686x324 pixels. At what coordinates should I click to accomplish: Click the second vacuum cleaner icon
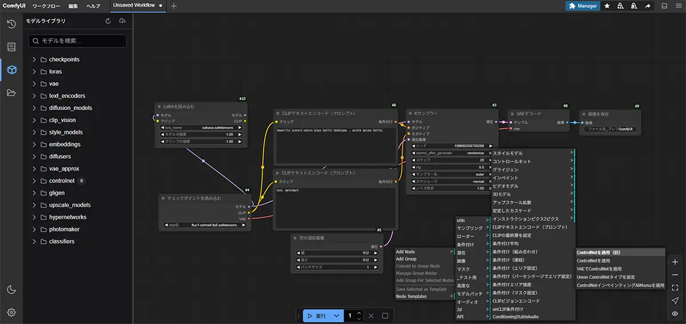pos(634,6)
